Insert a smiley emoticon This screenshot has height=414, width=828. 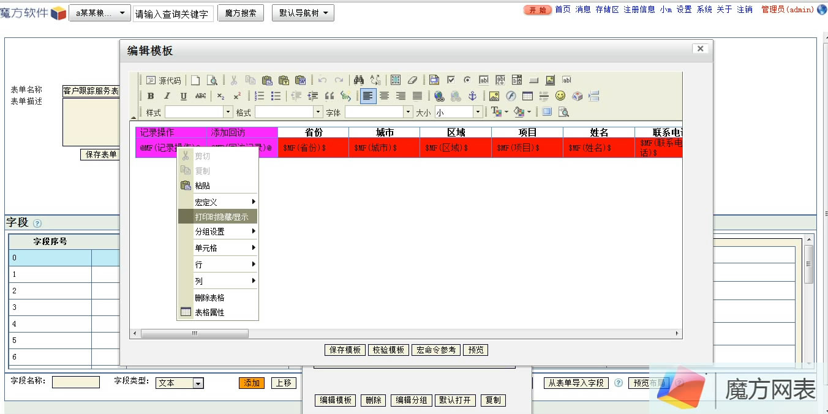tap(560, 96)
